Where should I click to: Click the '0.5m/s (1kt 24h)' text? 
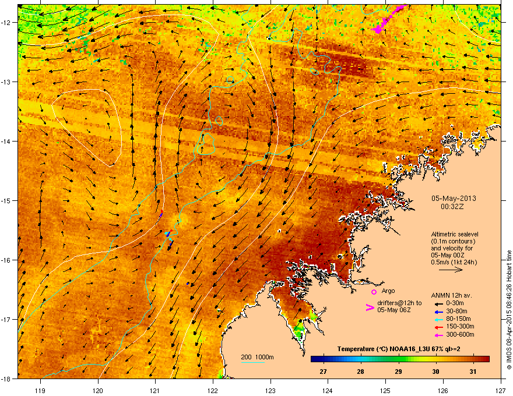tap(454, 262)
